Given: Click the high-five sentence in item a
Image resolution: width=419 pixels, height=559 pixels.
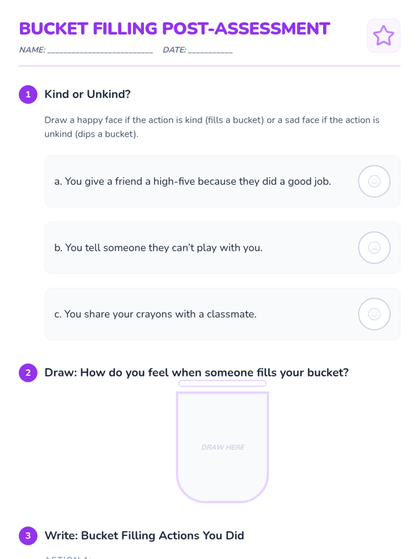Looking at the screenshot, I should pyautogui.click(x=192, y=181).
